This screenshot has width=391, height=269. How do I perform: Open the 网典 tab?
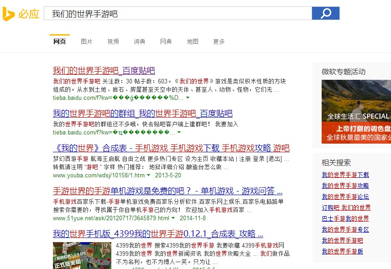click(x=166, y=41)
